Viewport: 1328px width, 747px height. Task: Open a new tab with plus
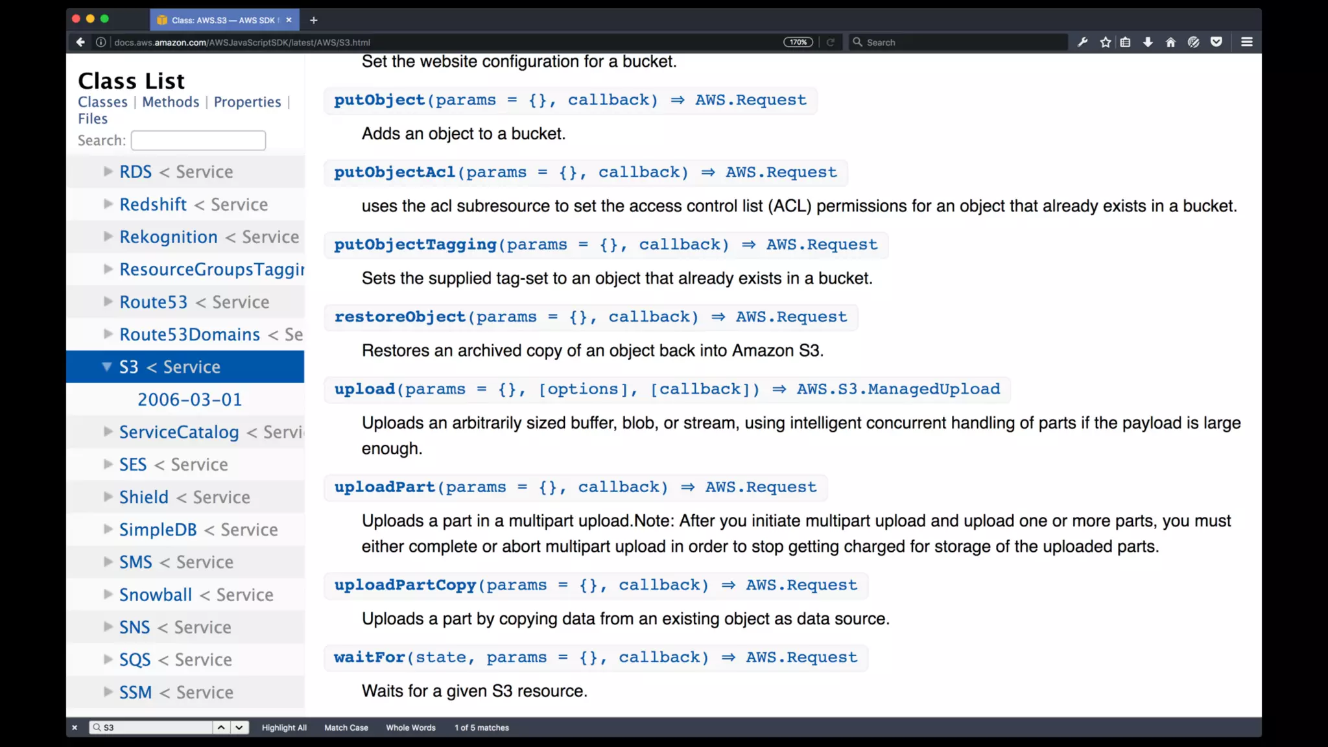pyautogui.click(x=313, y=20)
